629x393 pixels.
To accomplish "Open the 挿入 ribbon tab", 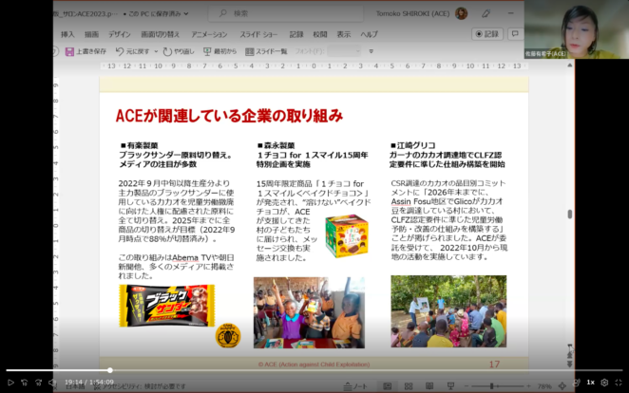I will point(67,34).
